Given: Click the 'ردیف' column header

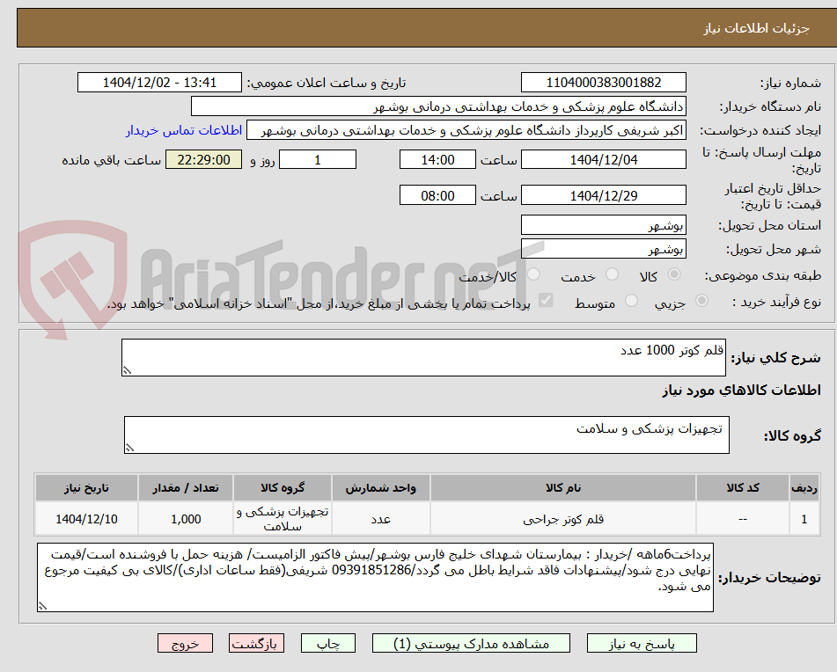Looking at the screenshot, I should click(x=804, y=488).
